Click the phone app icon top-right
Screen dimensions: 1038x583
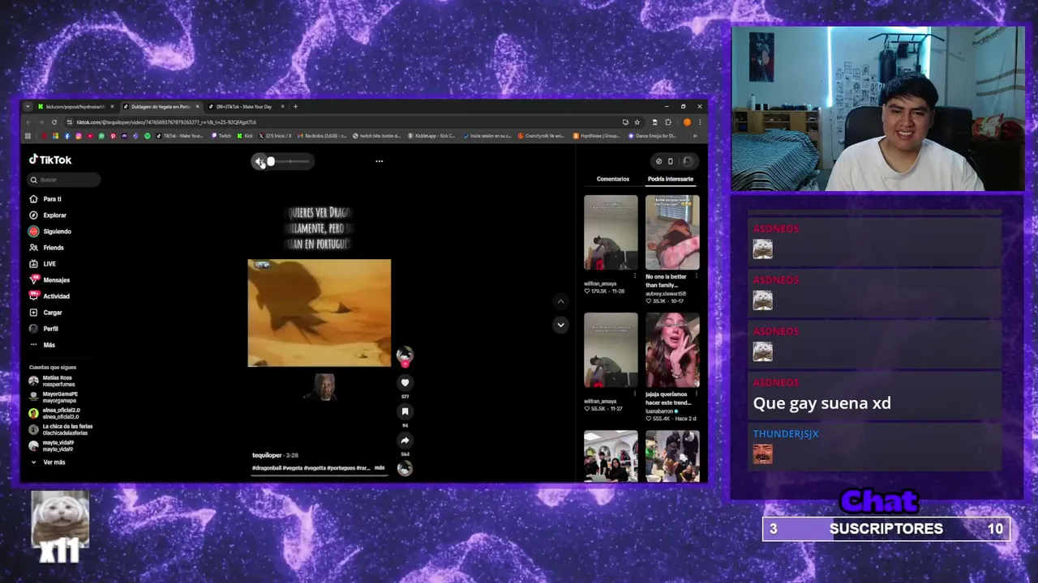point(670,161)
